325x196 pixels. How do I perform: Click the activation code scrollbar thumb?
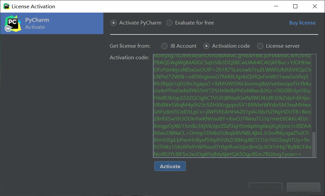[x=314, y=144]
